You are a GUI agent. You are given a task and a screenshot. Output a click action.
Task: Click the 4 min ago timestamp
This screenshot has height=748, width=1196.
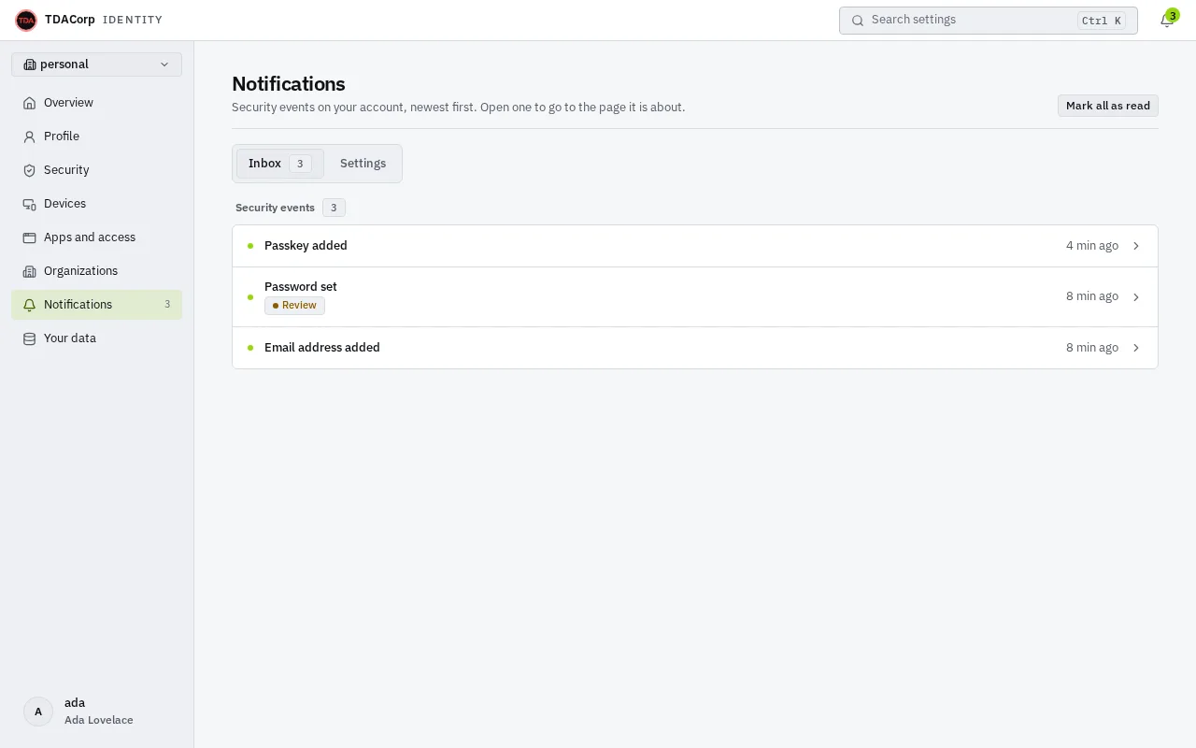1092,246
